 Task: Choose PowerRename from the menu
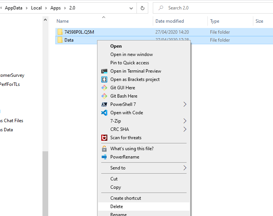[x=144, y=157]
